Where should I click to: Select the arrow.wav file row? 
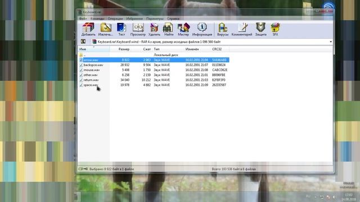pyautogui.click(x=154, y=60)
